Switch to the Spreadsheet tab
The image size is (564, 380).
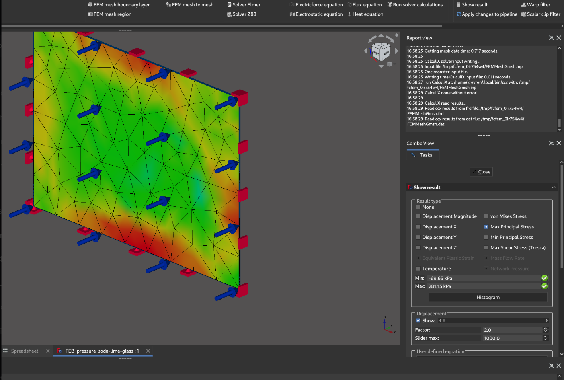pyautogui.click(x=24, y=351)
